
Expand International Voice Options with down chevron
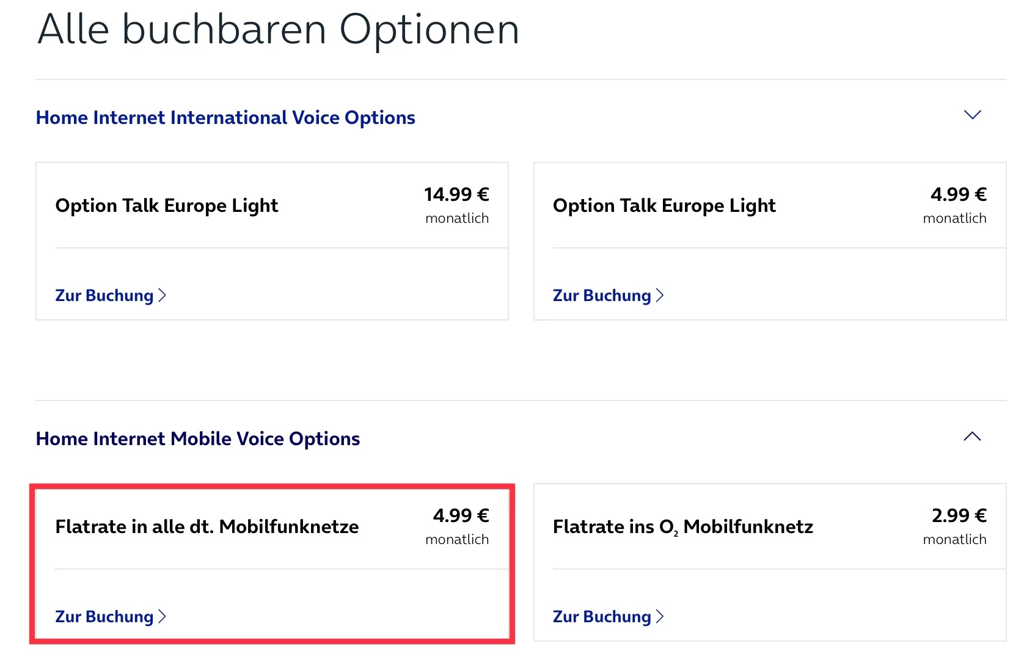(x=972, y=115)
